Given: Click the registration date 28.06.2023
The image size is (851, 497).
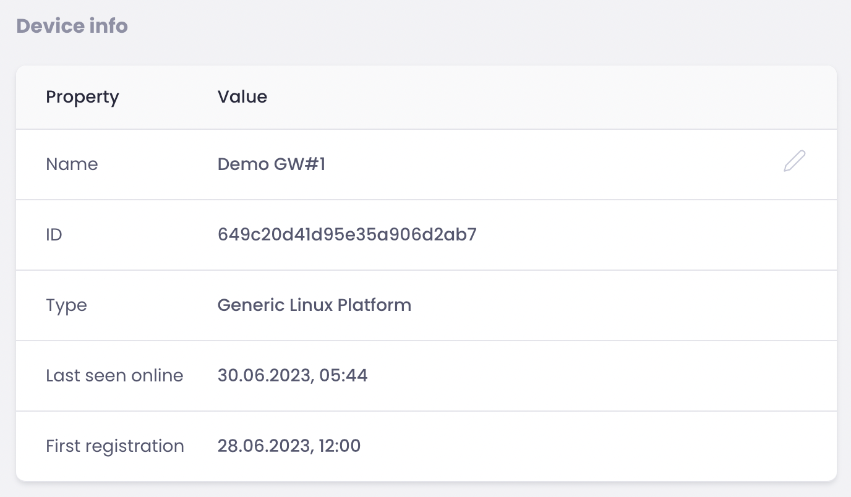Looking at the screenshot, I should pyautogui.click(x=262, y=446).
